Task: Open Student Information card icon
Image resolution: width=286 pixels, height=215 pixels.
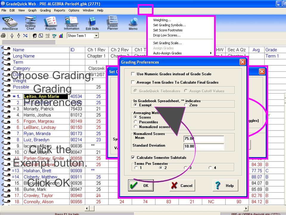Action: pyautogui.click(x=71, y=23)
